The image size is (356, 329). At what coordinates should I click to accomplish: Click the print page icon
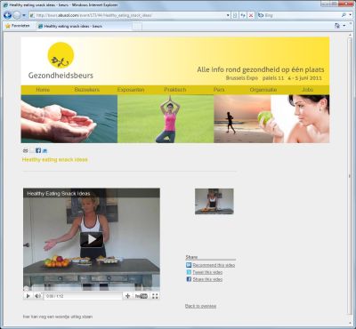point(25,151)
